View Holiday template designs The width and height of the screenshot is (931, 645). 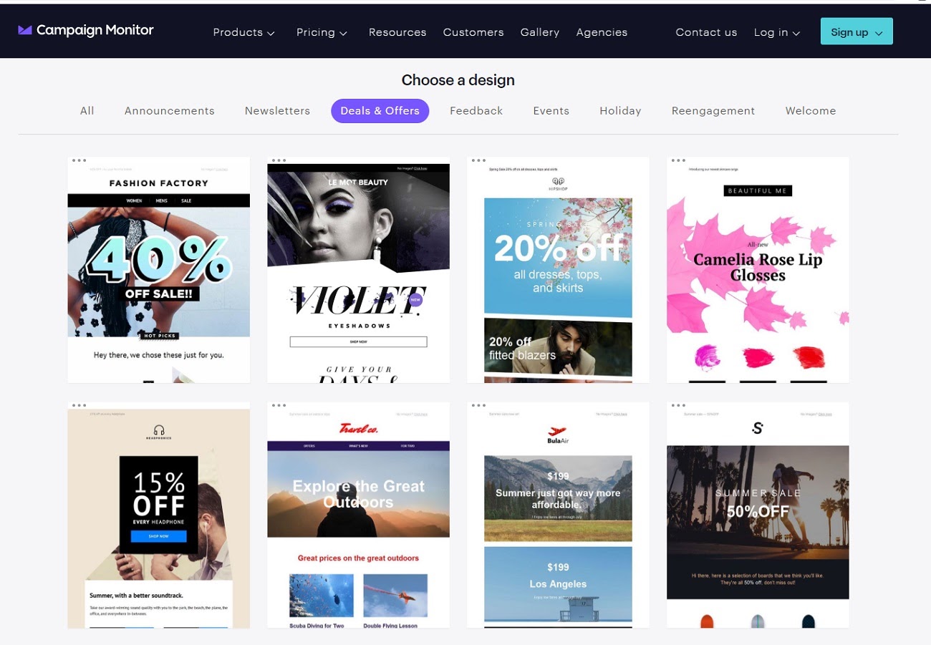coord(620,110)
